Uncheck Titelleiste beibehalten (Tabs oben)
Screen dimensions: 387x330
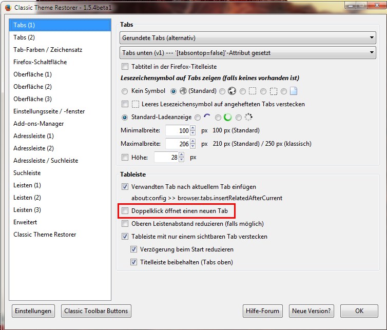(x=133, y=262)
